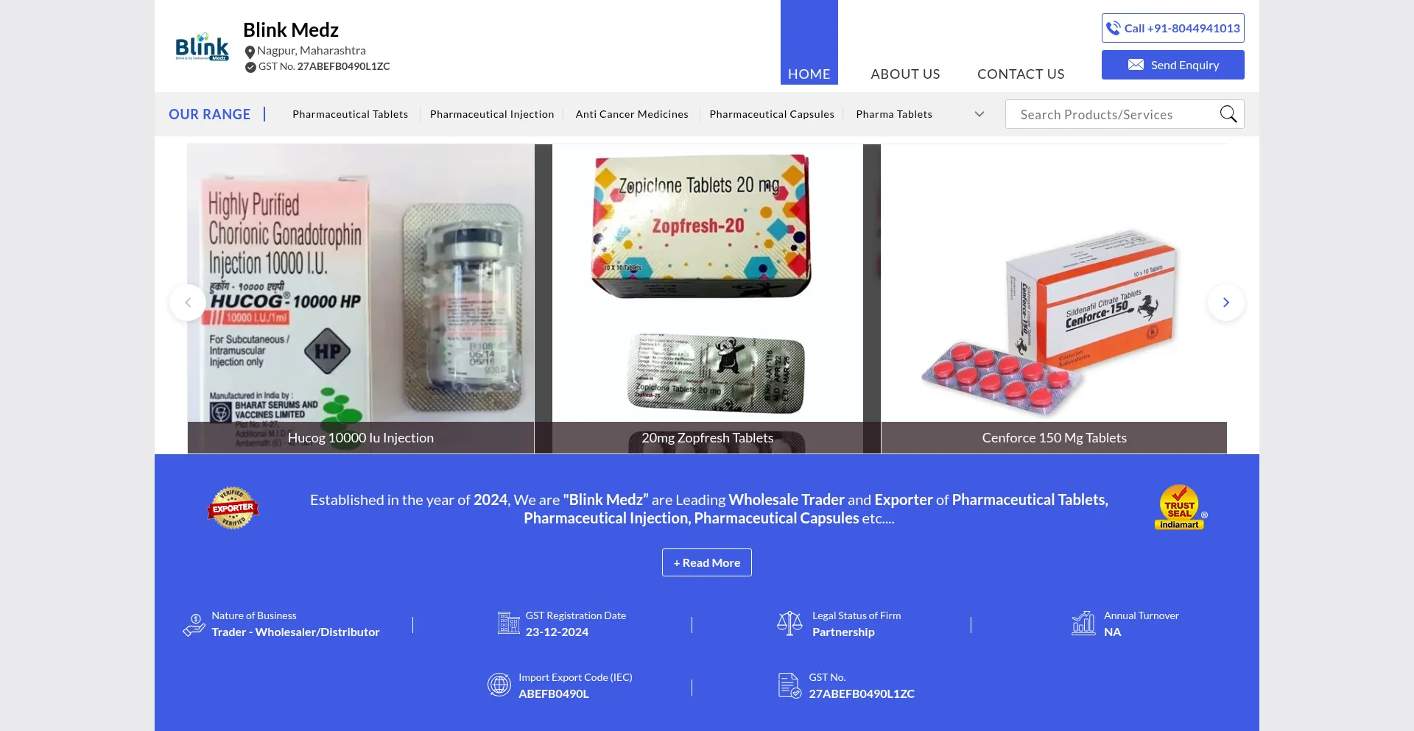Viewport: 1414px width, 731px height.
Task: Open Anti Cancer Medicines category
Action: coord(632,114)
